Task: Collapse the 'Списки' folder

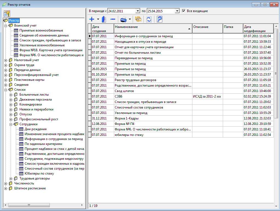Action: 5,90
